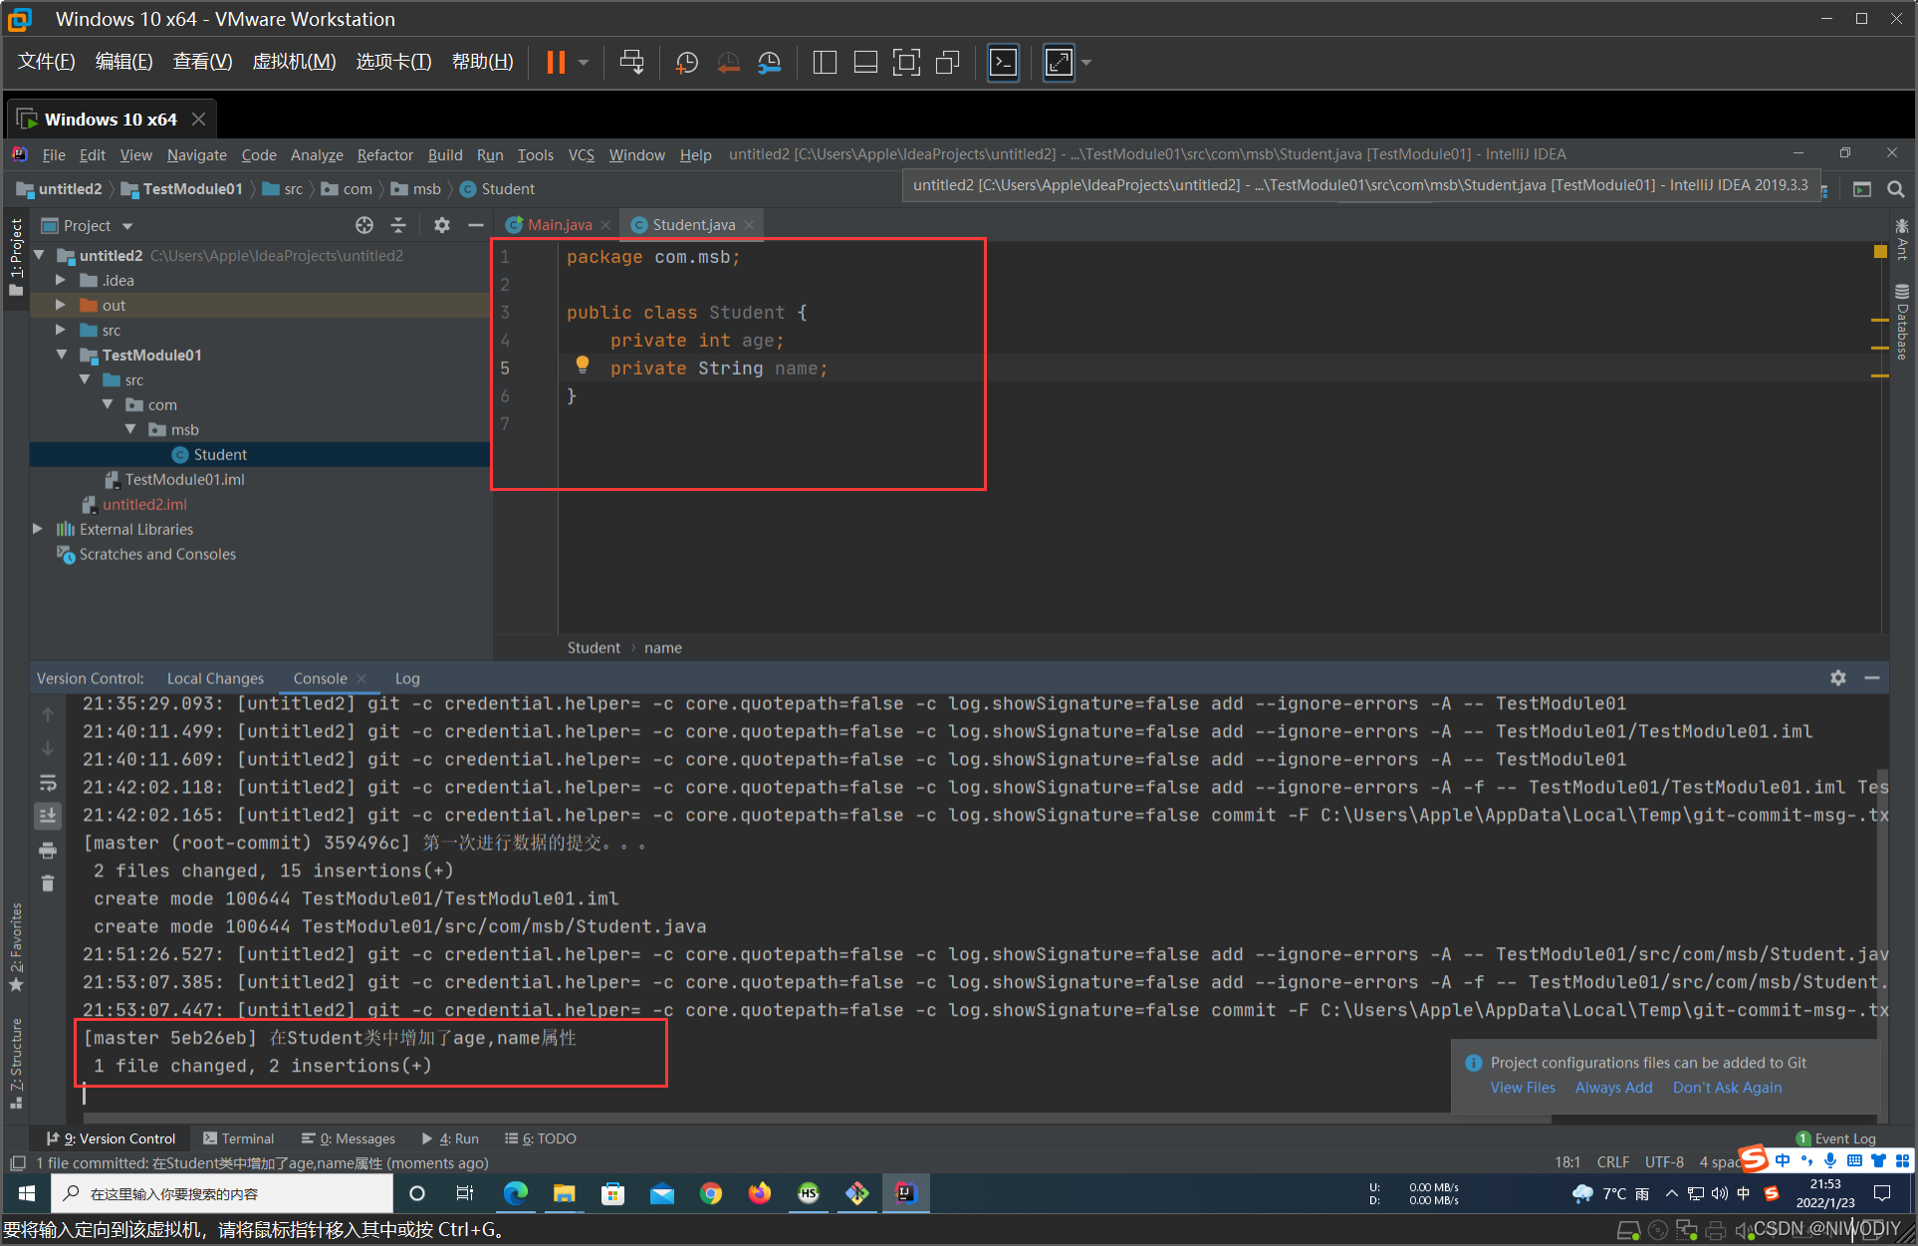Screen dimensions: 1918x1246
Task: Open the Event Log
Action: pyautogui.click(x=1836, y=1138)
